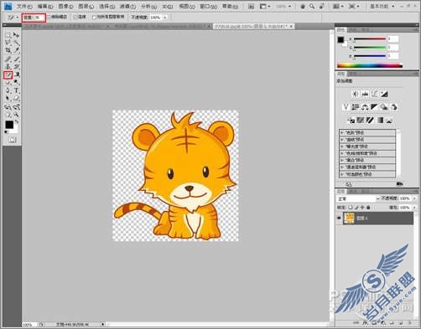This screenshot has height=329, width=421.
Task: Select the highlighted Magic Eraser tool
Action: (8, 75)
